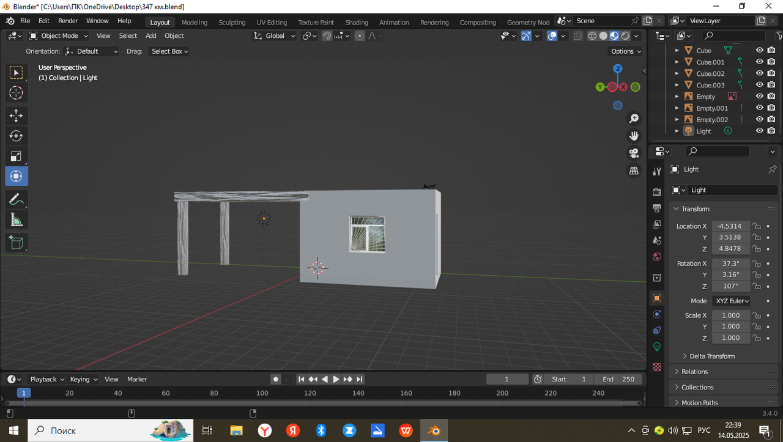This screenshot has height=442, width=783.
Task: Hide Cube.002 in viewport
Action: click(x=759, y=73)
